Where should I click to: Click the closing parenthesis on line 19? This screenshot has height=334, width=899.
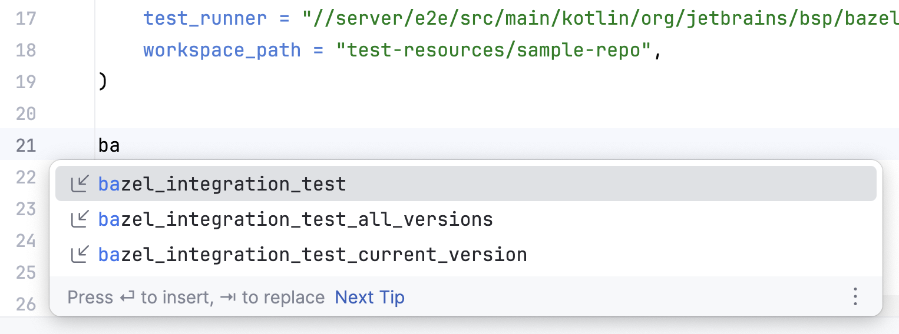[x=103, y=82]
